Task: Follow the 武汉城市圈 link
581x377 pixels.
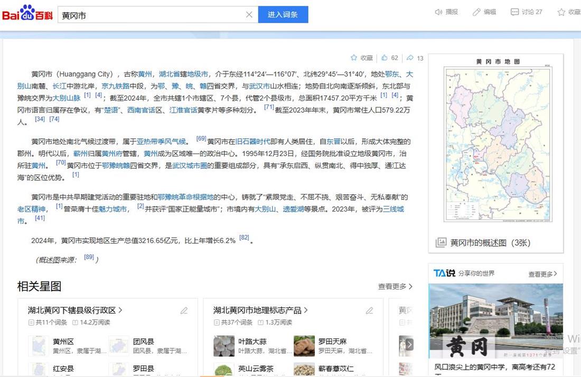Action: click(x=190, y=166)
